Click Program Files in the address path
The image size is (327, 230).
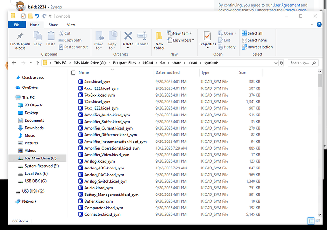(124, 63)
